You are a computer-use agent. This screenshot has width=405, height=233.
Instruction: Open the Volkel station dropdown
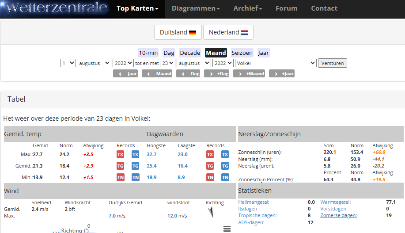(x=276, y=63)
